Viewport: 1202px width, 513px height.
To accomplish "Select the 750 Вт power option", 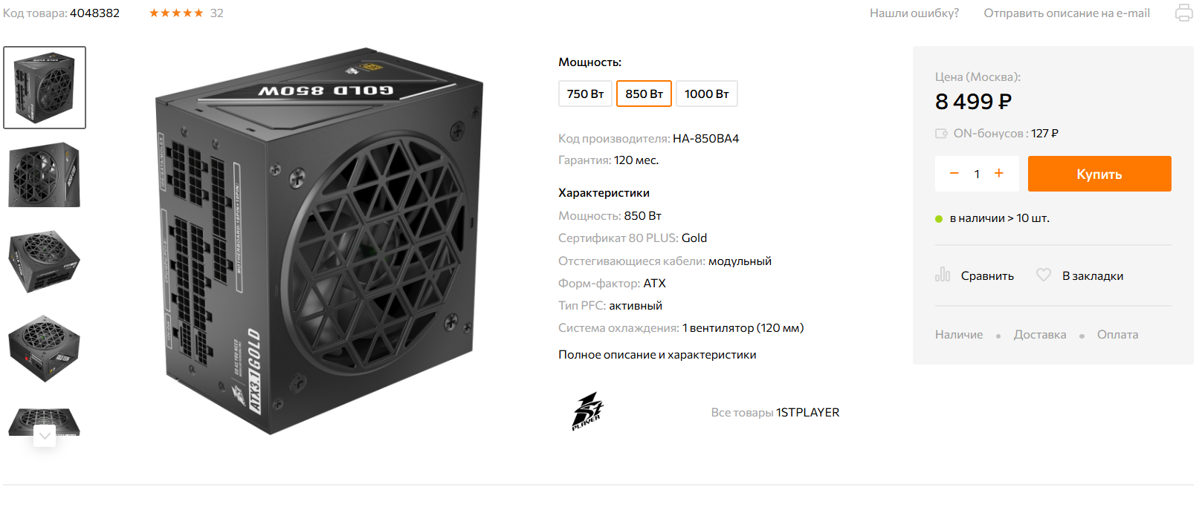I will 585,94.
